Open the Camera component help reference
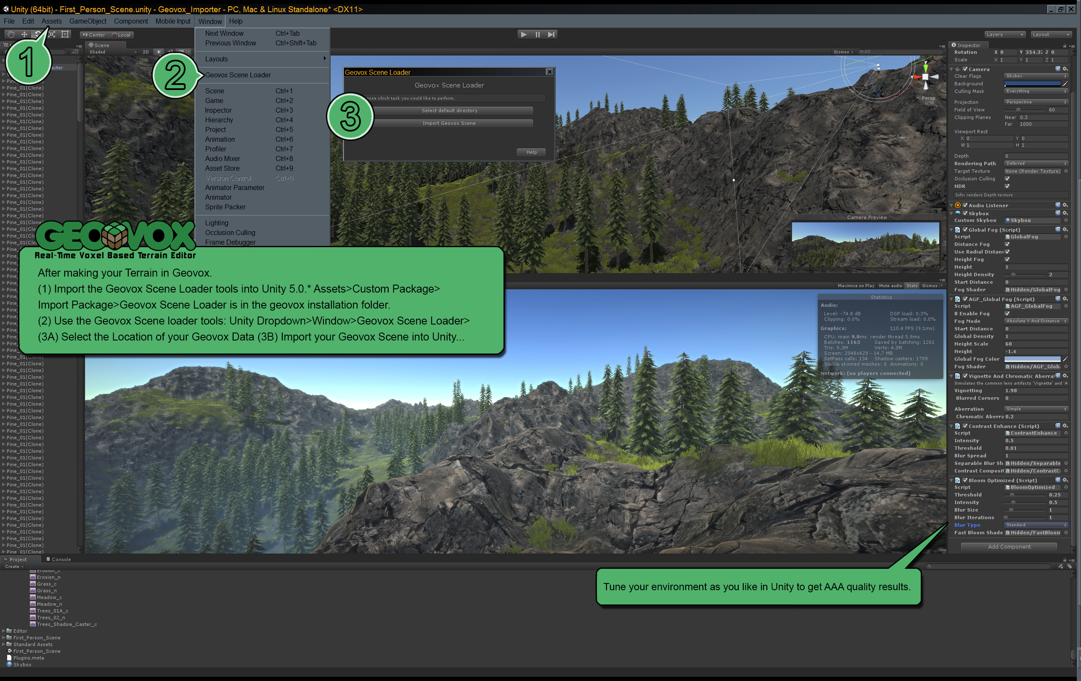Image resolution: width=1081 pixels, height=681 pixels. click(1059, 69)
